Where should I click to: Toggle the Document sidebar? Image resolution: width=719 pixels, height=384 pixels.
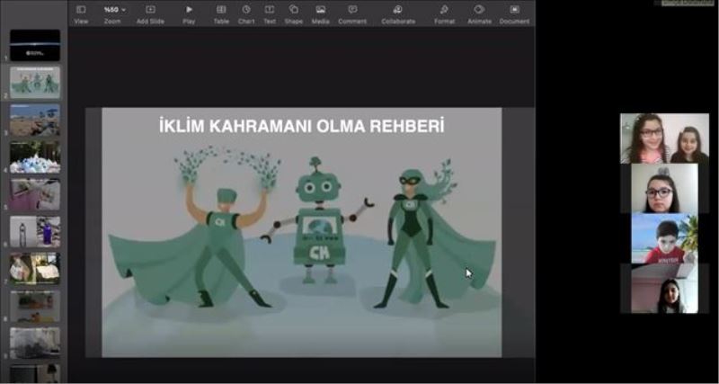[514, 10]
